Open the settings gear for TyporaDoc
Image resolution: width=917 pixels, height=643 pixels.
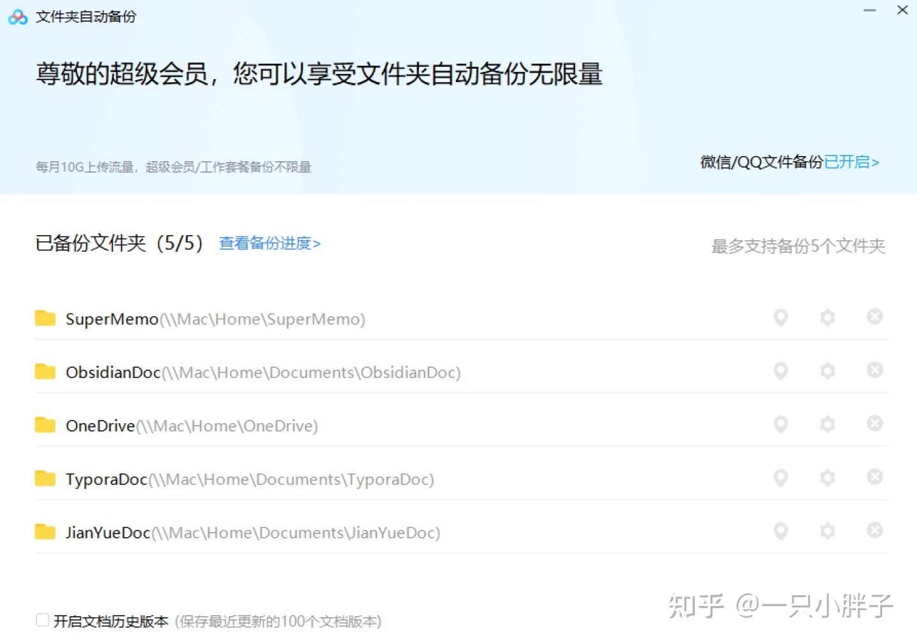pyautogui.click(x=827, y=477)
